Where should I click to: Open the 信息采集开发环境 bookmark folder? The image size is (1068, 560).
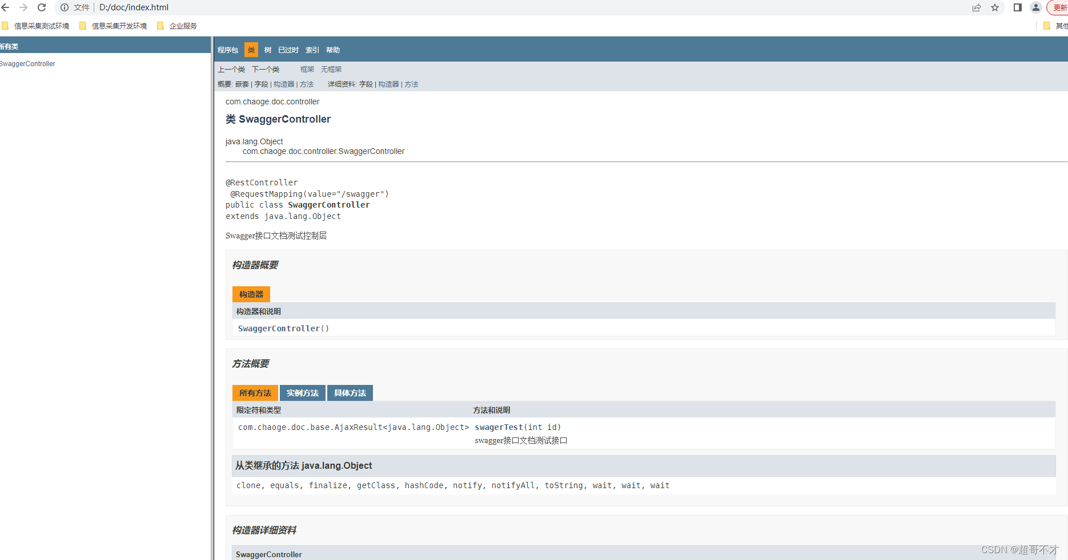click(x=114, y=26)
